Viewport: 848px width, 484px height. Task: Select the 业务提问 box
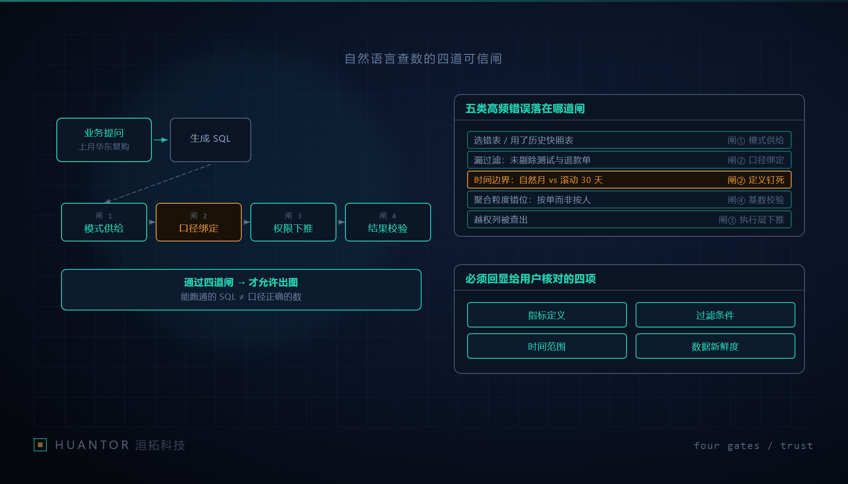104,140
